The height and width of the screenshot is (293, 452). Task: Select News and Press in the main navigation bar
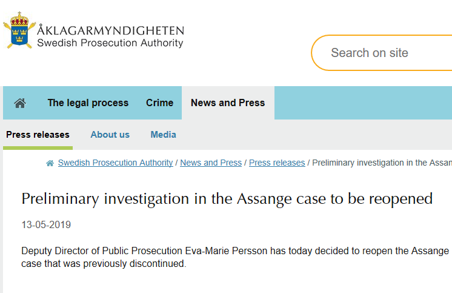228,103
